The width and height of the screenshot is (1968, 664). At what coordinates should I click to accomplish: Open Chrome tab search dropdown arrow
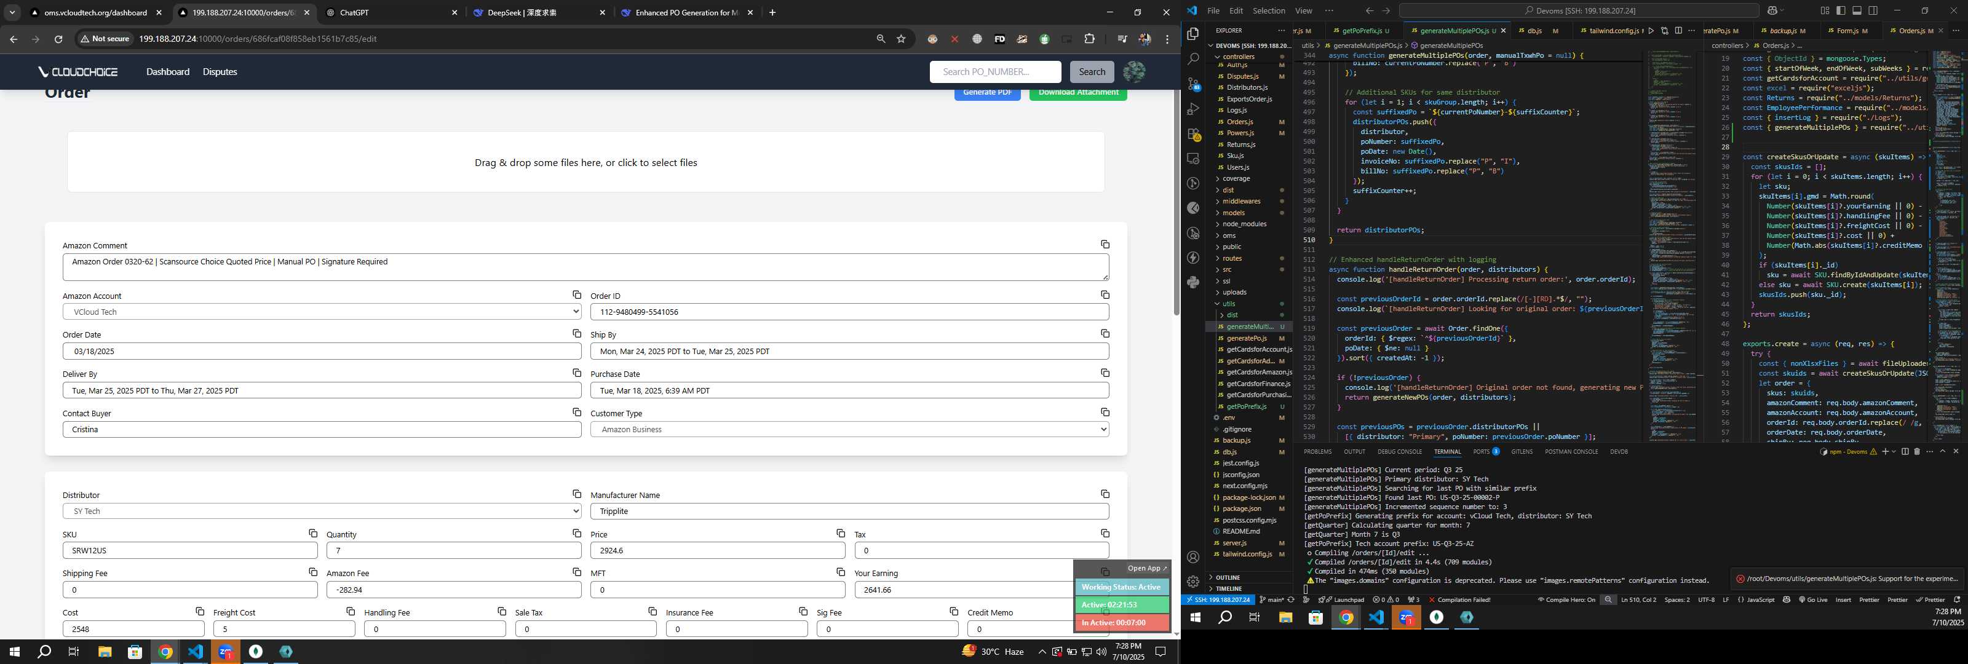coord(12,12)
